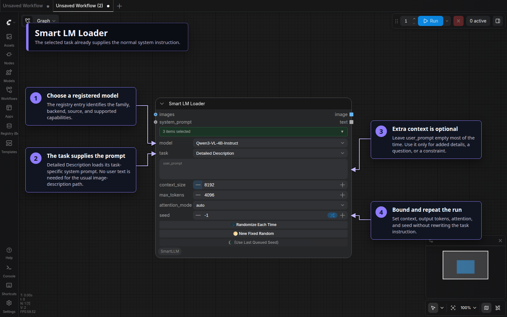
Task: Open the Registry sidebar panel
Action: click(9, 129)
